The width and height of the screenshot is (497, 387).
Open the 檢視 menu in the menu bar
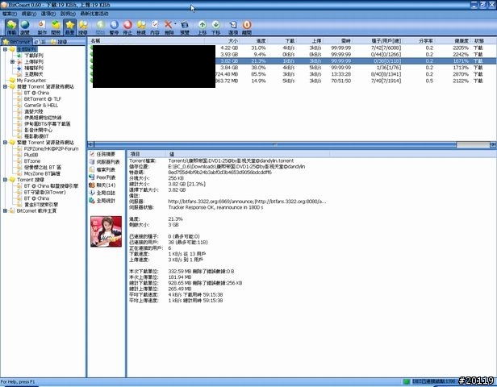tap(28, 14)
